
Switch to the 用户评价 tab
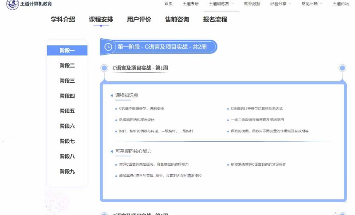click(139, 20)
